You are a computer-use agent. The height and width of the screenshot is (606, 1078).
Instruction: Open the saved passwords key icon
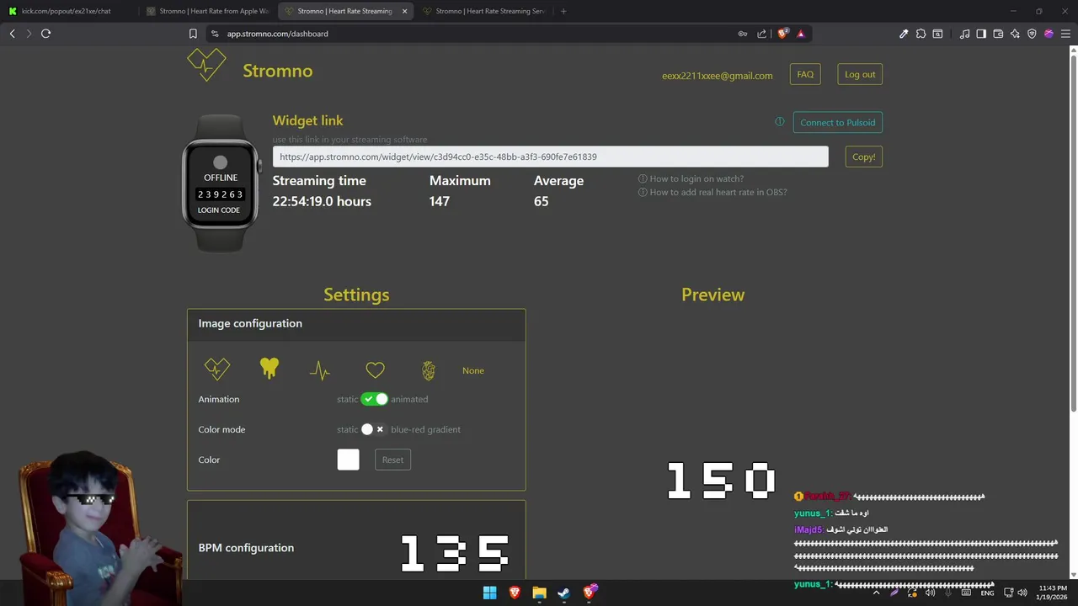coord(742,34)
